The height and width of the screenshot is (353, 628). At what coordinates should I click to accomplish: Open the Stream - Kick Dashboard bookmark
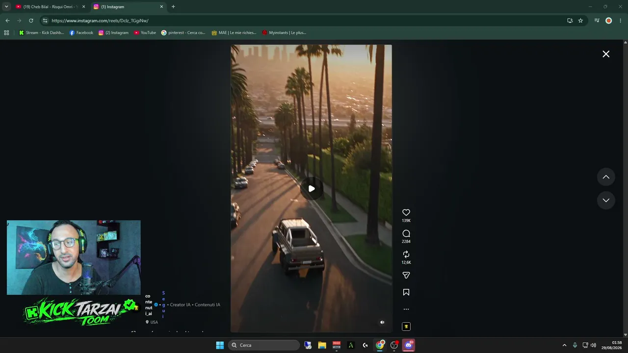[x=41, y=33]
